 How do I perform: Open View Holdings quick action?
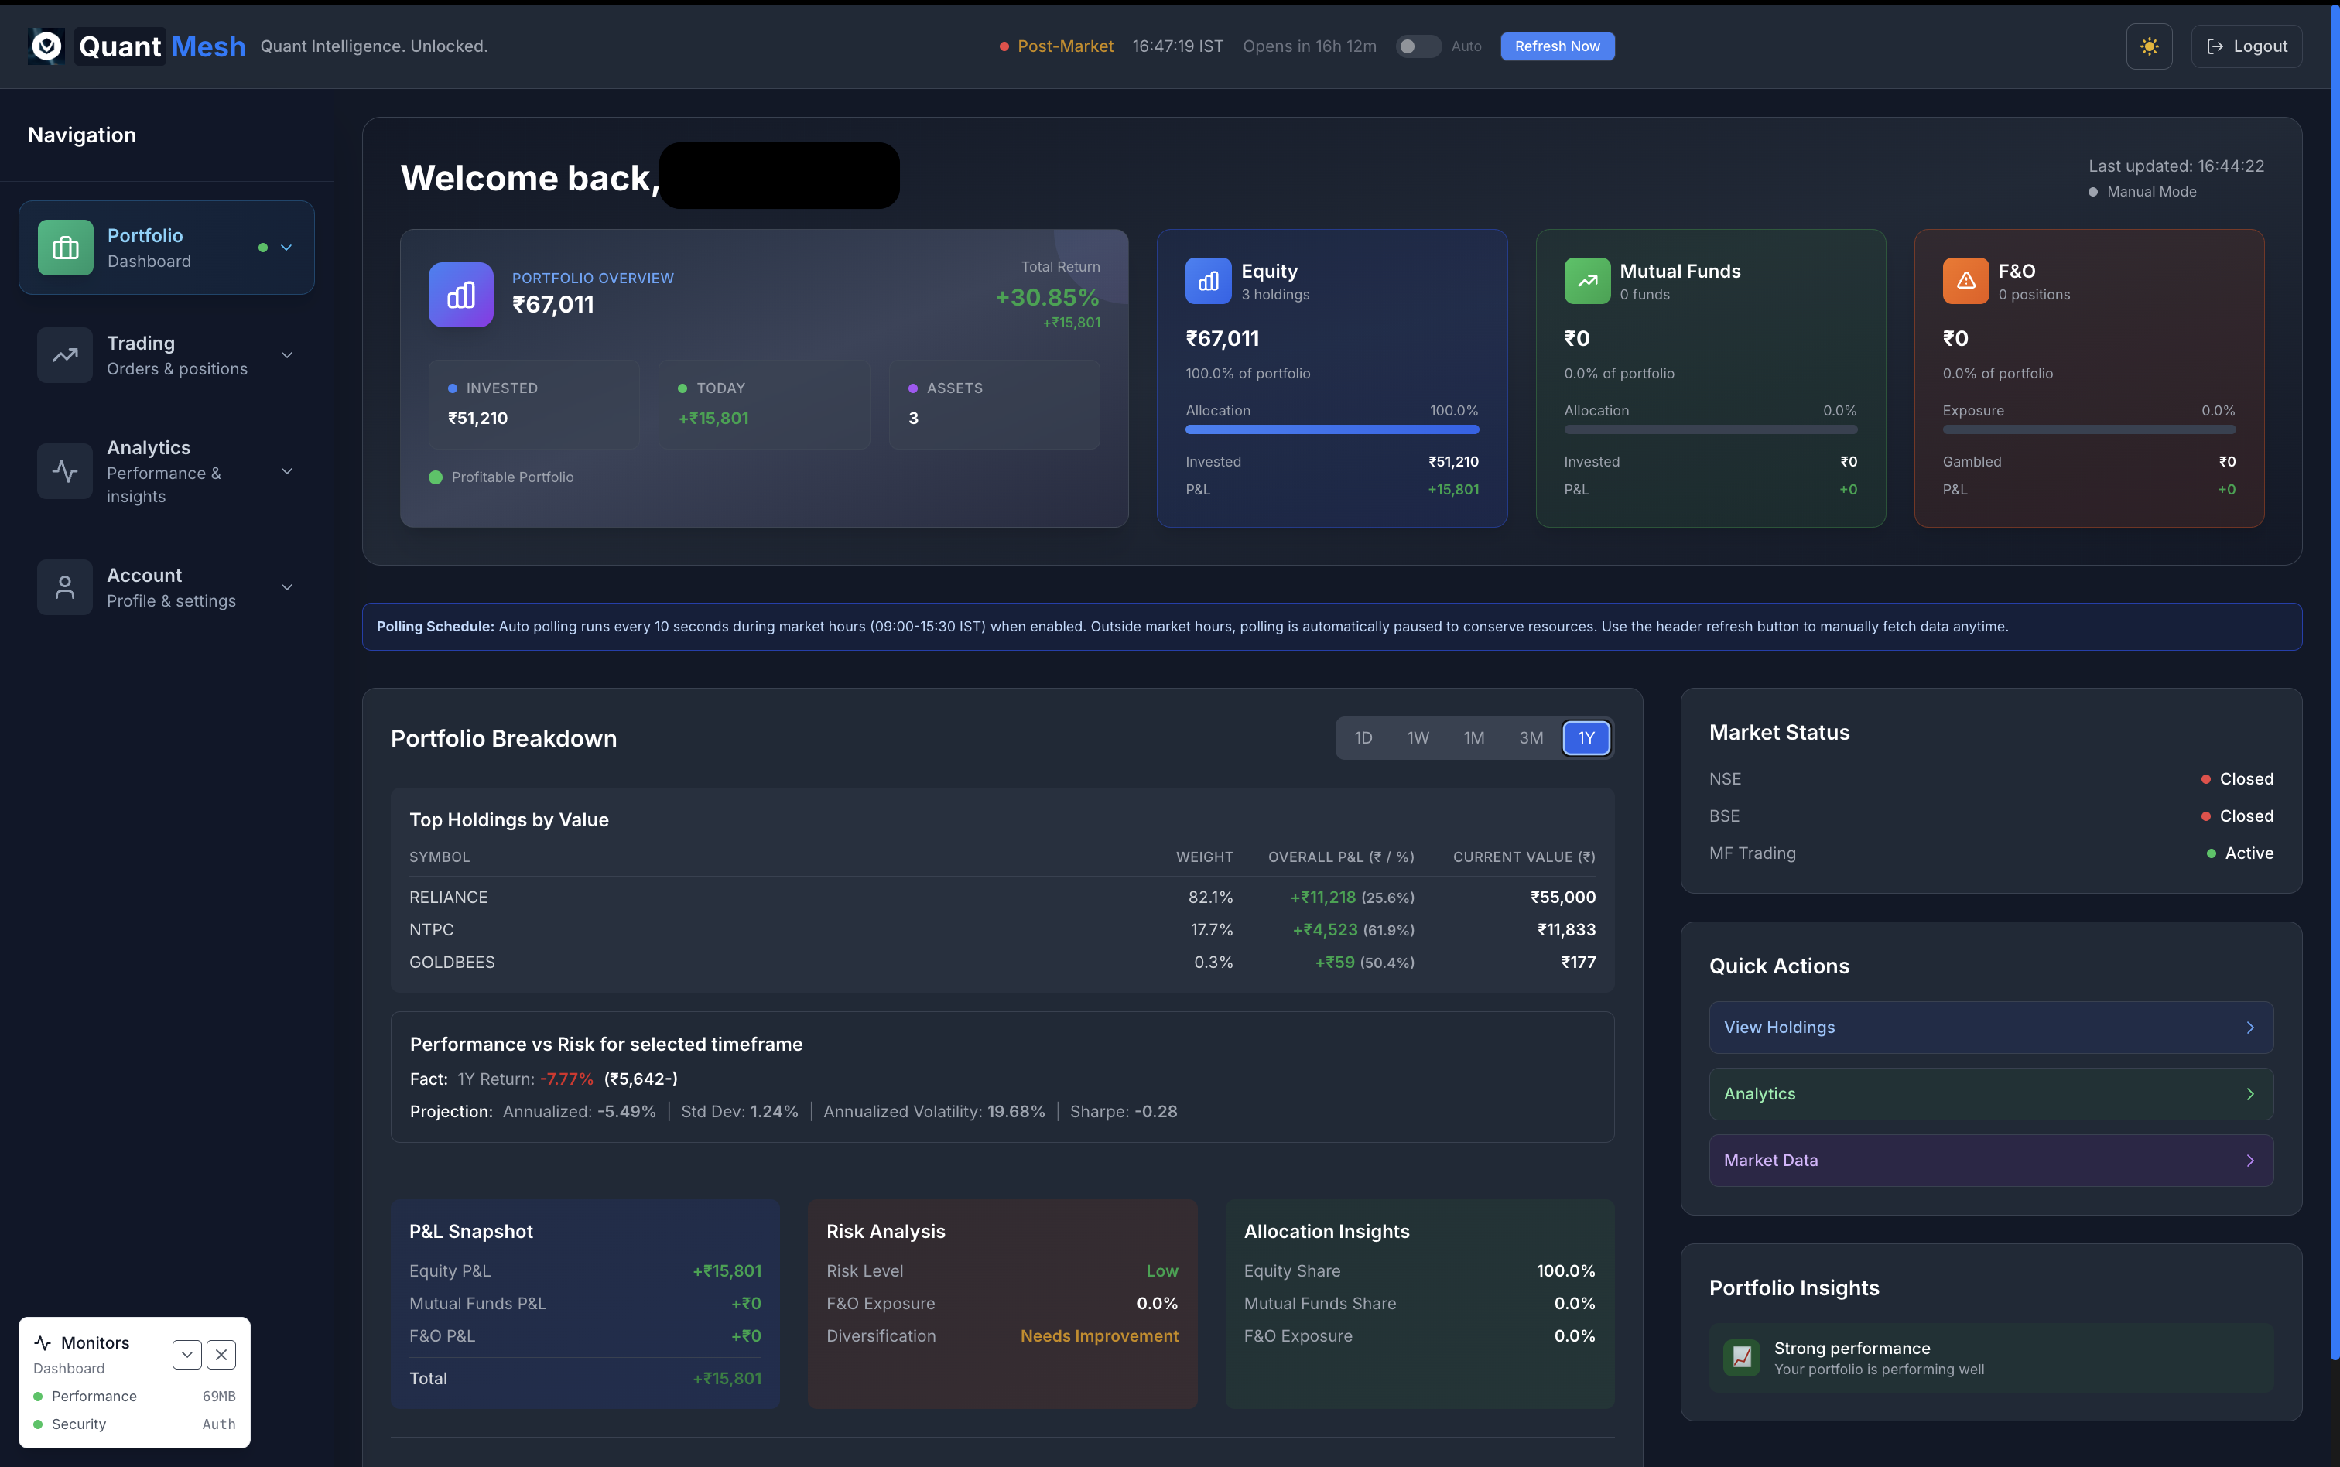(x=1989, y=1028)
